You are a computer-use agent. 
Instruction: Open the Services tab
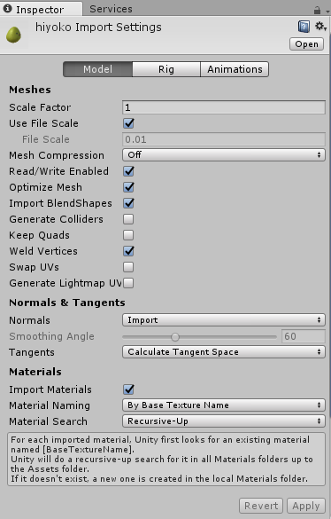coord(111,9)
